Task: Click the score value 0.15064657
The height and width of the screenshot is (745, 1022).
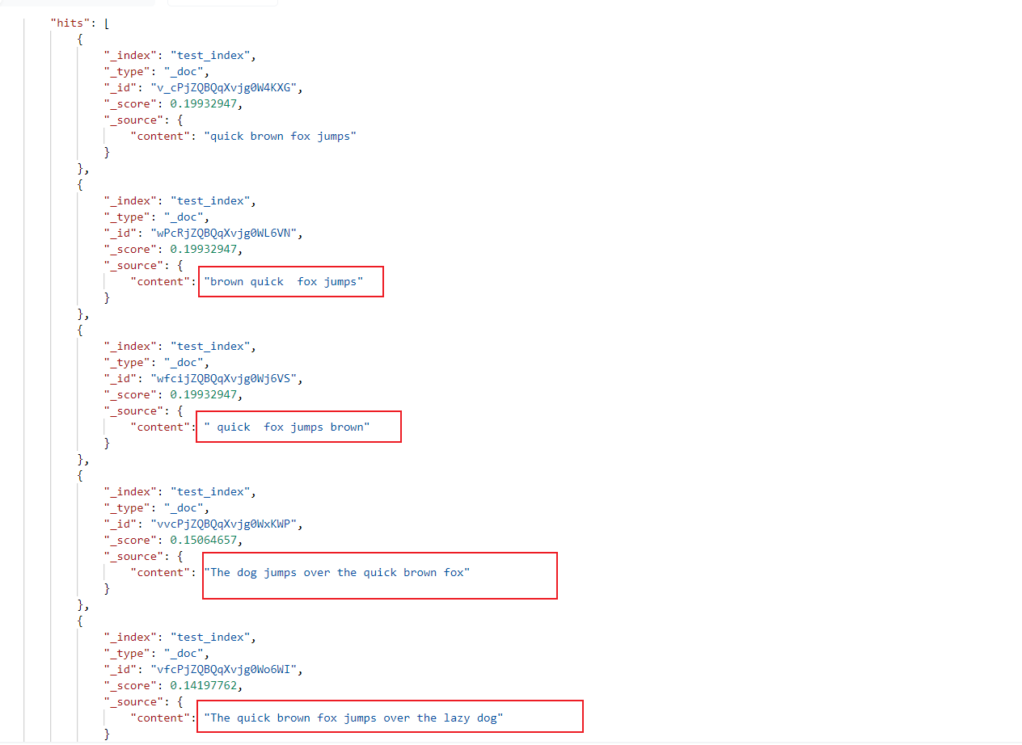Action: click(x=205, y=541)
